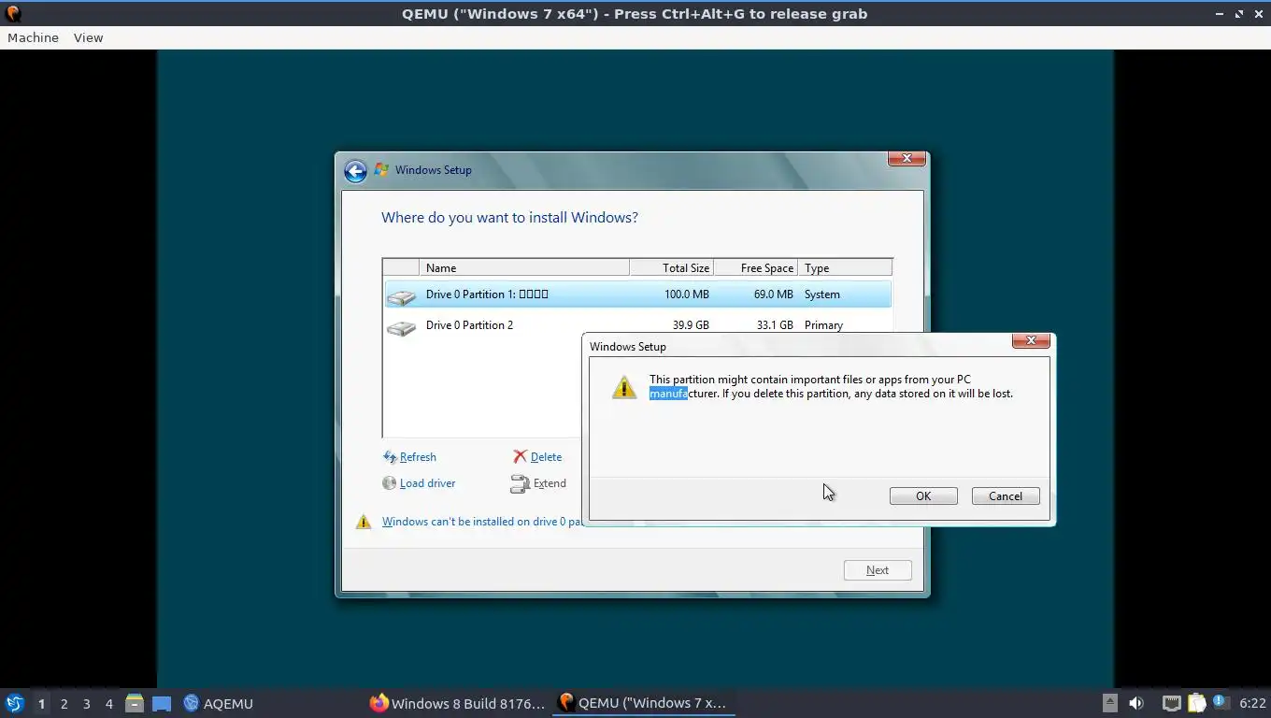Open the desktop start menu icon
1271x718 pixels.
(x=15, y=703)
